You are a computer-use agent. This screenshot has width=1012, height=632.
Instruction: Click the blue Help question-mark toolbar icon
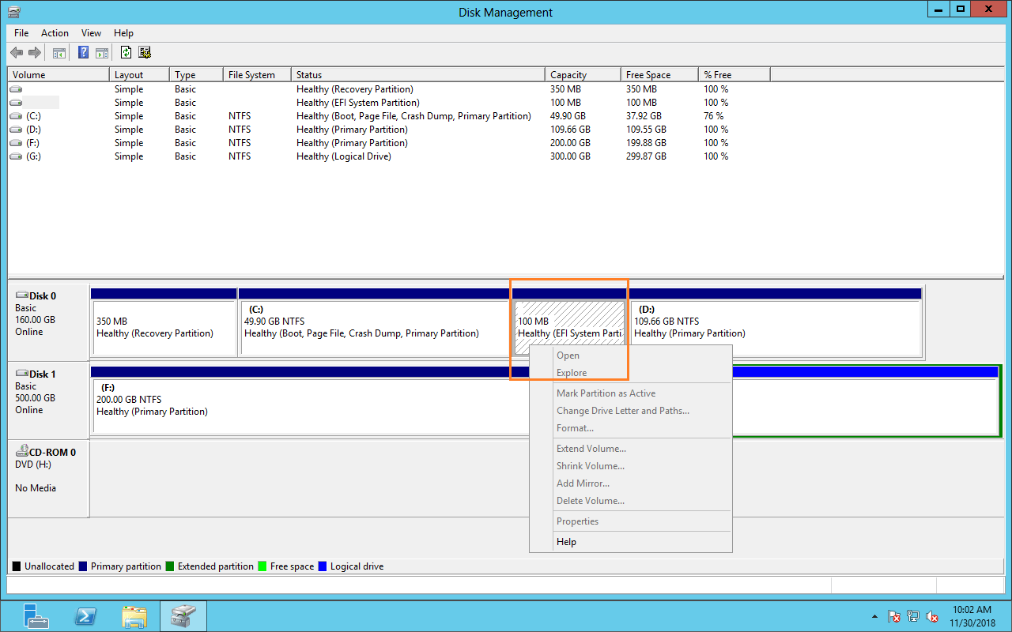tap(83, 53)
